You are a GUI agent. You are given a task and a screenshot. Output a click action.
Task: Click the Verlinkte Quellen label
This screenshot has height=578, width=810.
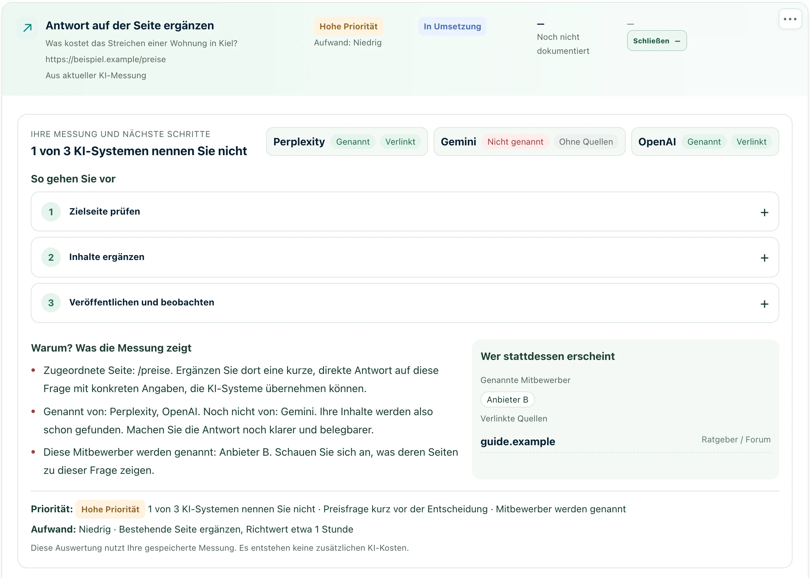[514, 419]
